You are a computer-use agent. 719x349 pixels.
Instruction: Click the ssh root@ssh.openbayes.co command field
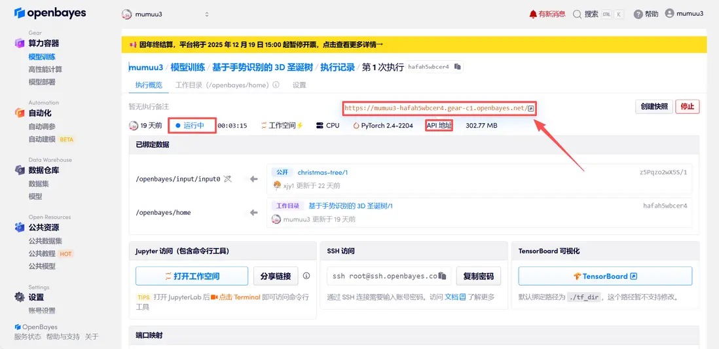tap(390, 276)
